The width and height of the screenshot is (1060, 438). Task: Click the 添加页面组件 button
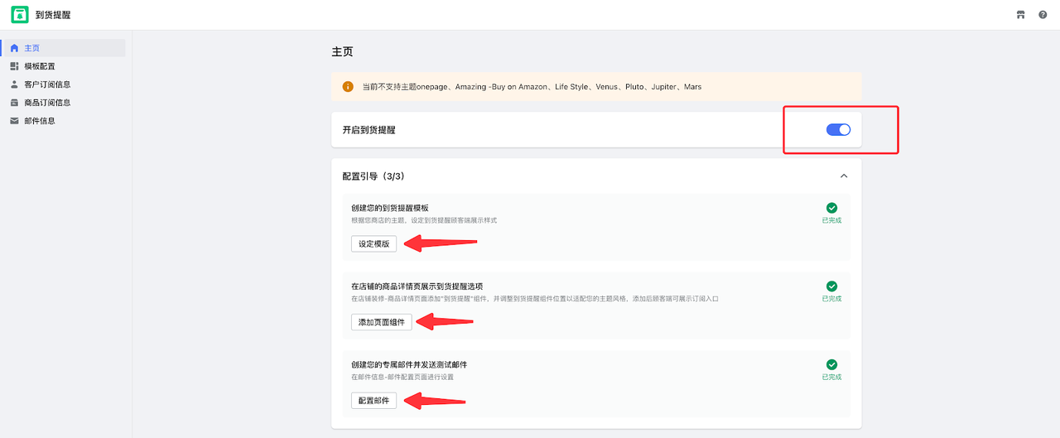[381, 322]
